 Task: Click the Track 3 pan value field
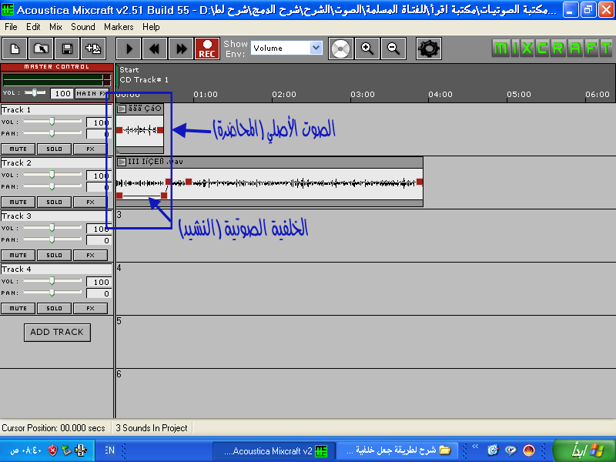coord(99,240)
